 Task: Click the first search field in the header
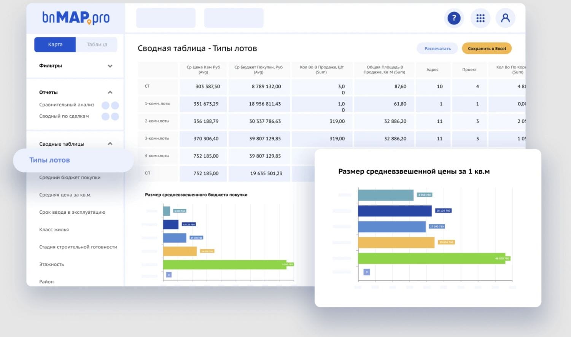coord(166,17)
